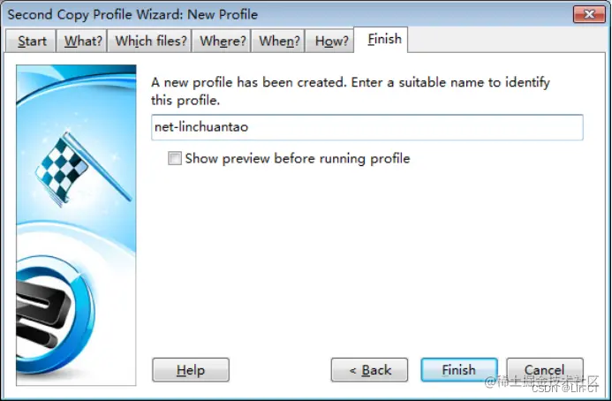Screen dimensions: 612x401
Task: Confirm with the Finish button
Action: 459,370
